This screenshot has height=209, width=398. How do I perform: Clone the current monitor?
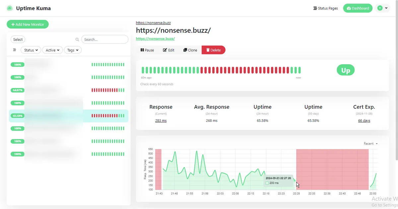pos(190,50)
